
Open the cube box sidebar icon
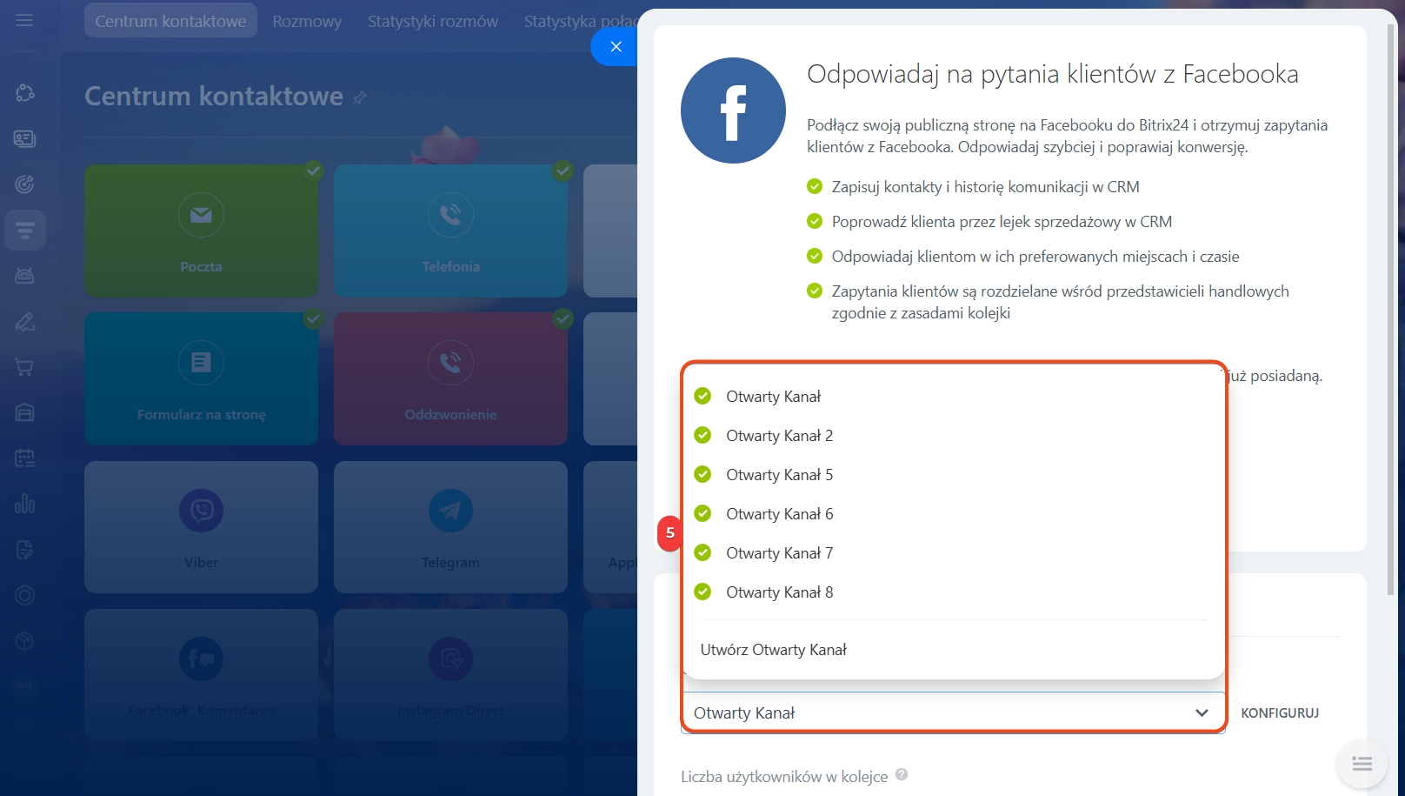tap(24, 641)
